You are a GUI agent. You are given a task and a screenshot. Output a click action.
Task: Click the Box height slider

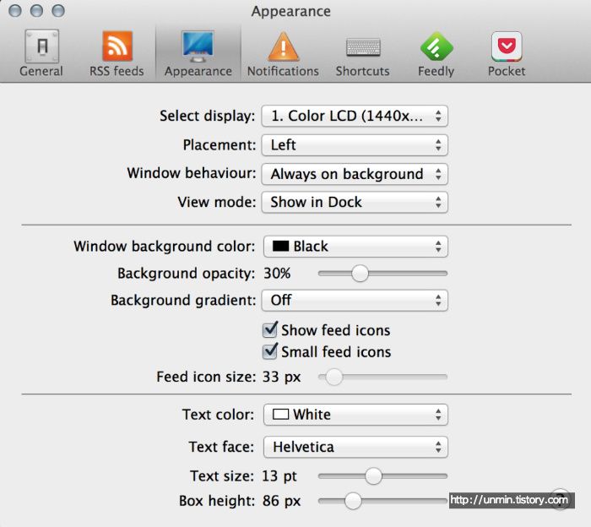[x=382, y=501]
